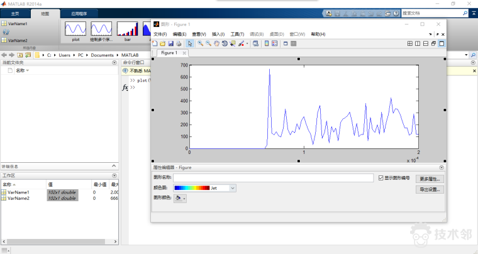Open the Jet colormap dropdown

point(233,187)
